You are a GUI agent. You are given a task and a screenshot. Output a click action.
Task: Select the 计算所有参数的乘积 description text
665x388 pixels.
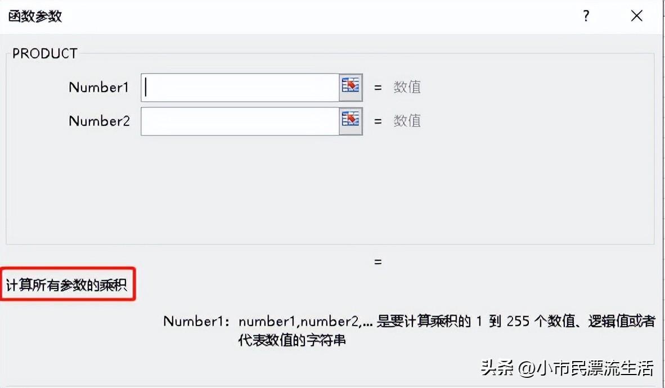[x=66, y=285]
